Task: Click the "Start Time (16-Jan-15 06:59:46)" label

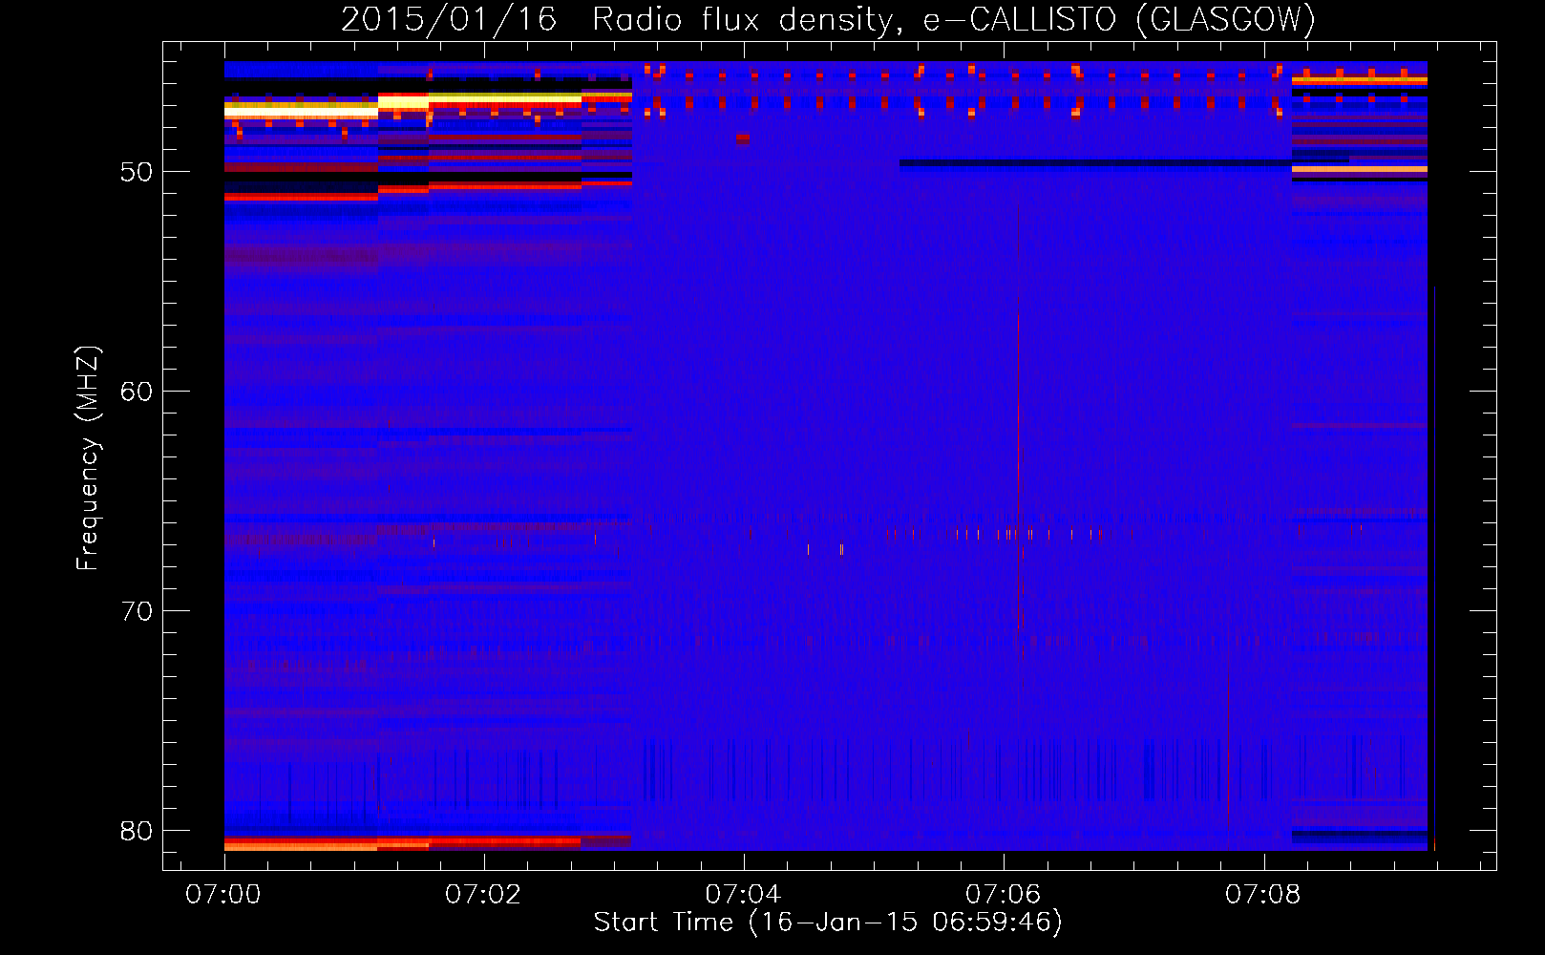Action: [x=828, y=923]
